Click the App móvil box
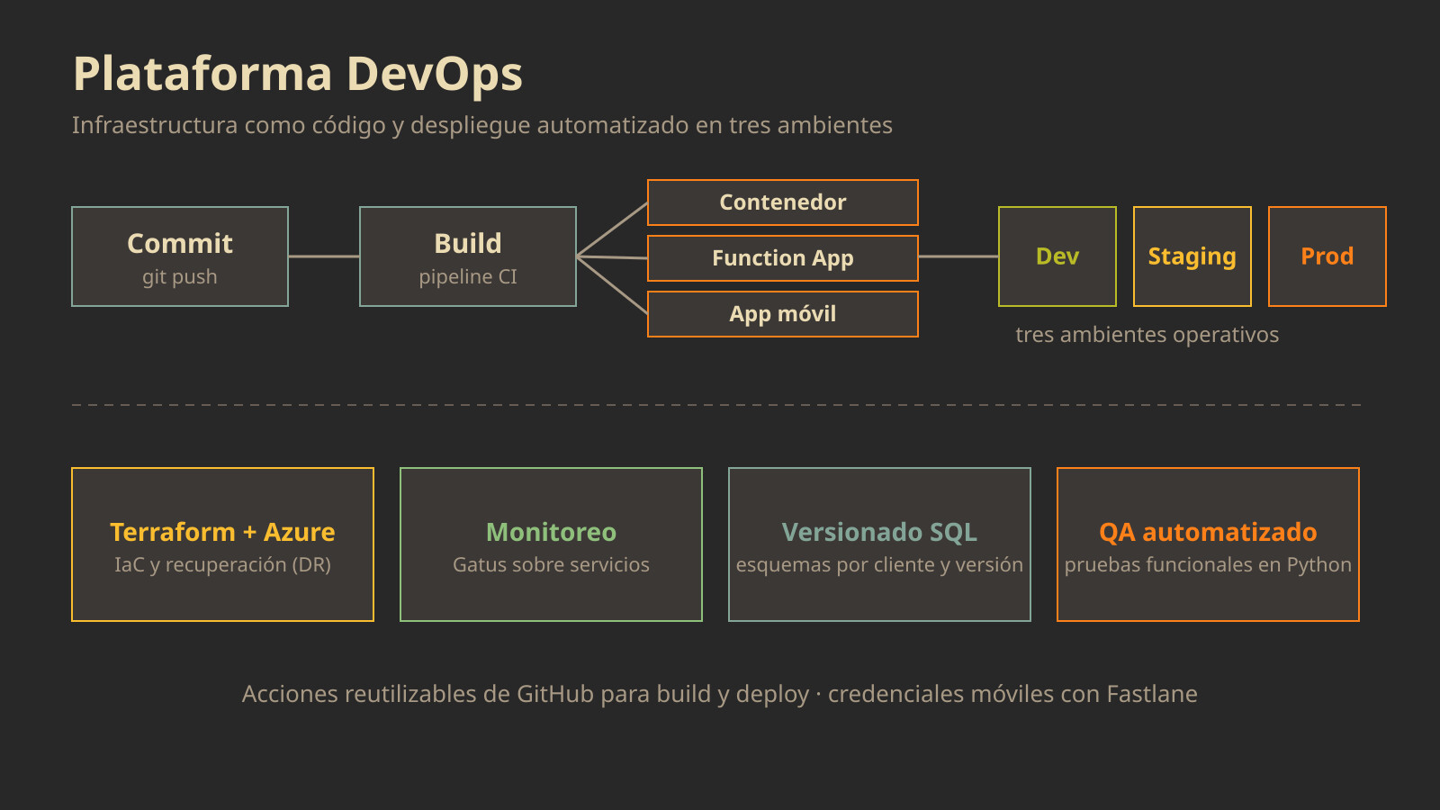Screen dimensions: 1440x810 (x=783, y=314)
